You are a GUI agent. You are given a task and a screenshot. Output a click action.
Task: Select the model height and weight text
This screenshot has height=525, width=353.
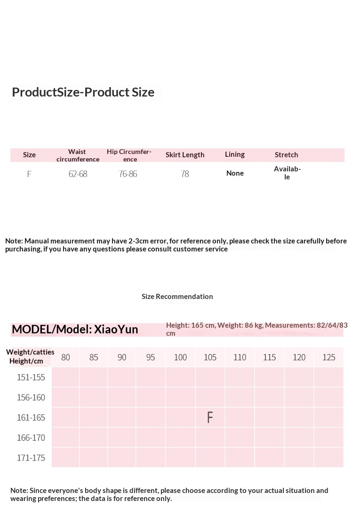[x=257, y=329]
